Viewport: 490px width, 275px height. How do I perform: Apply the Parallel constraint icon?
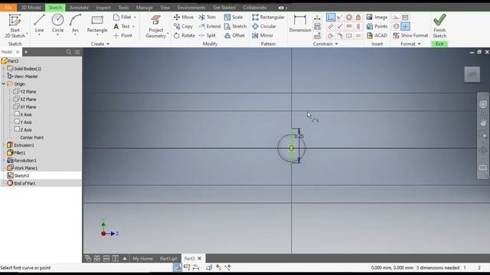[331, 27]
